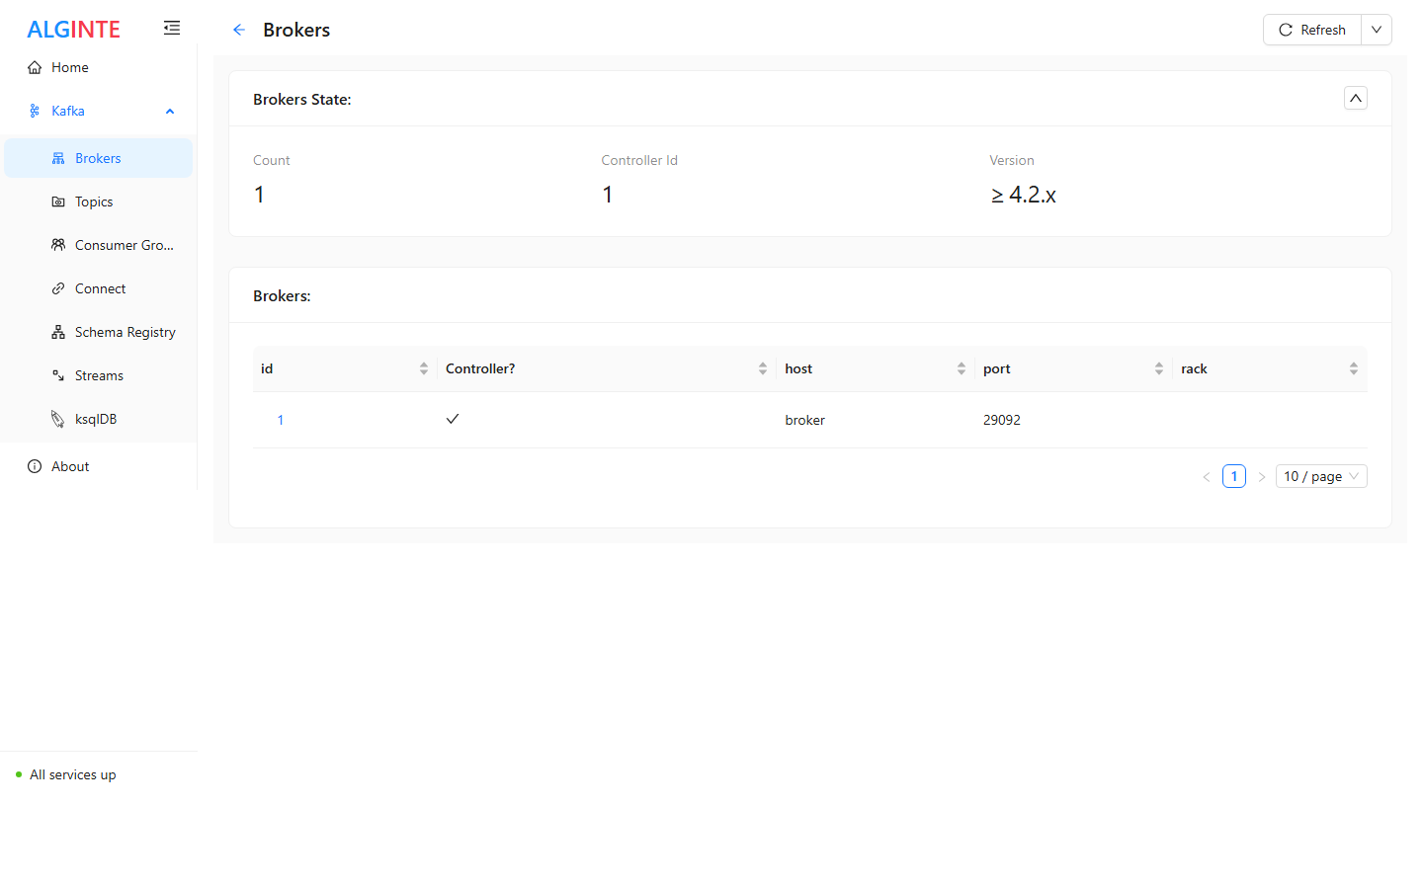The image size is (1423, 889).
Task: Collapse the Brokers State panel
Action: click(x=1356, y=98)
